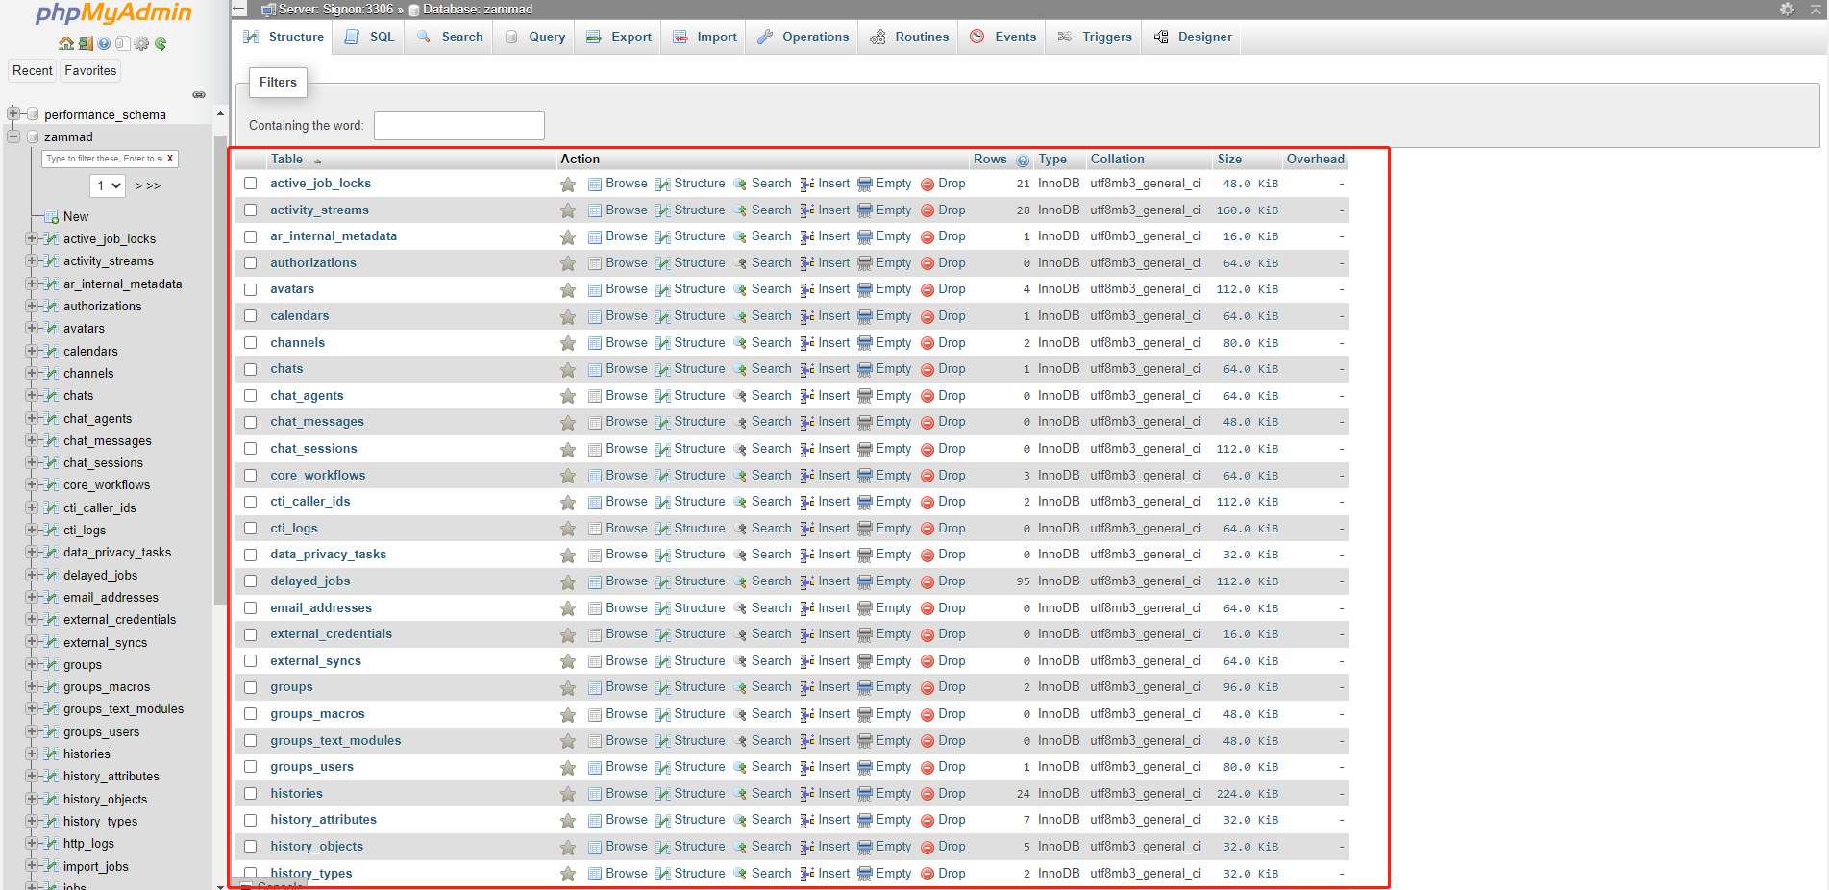Clear the sidebar filter with the X
The height and width of the screenshot is (890, 1829).
coord(170,159)
